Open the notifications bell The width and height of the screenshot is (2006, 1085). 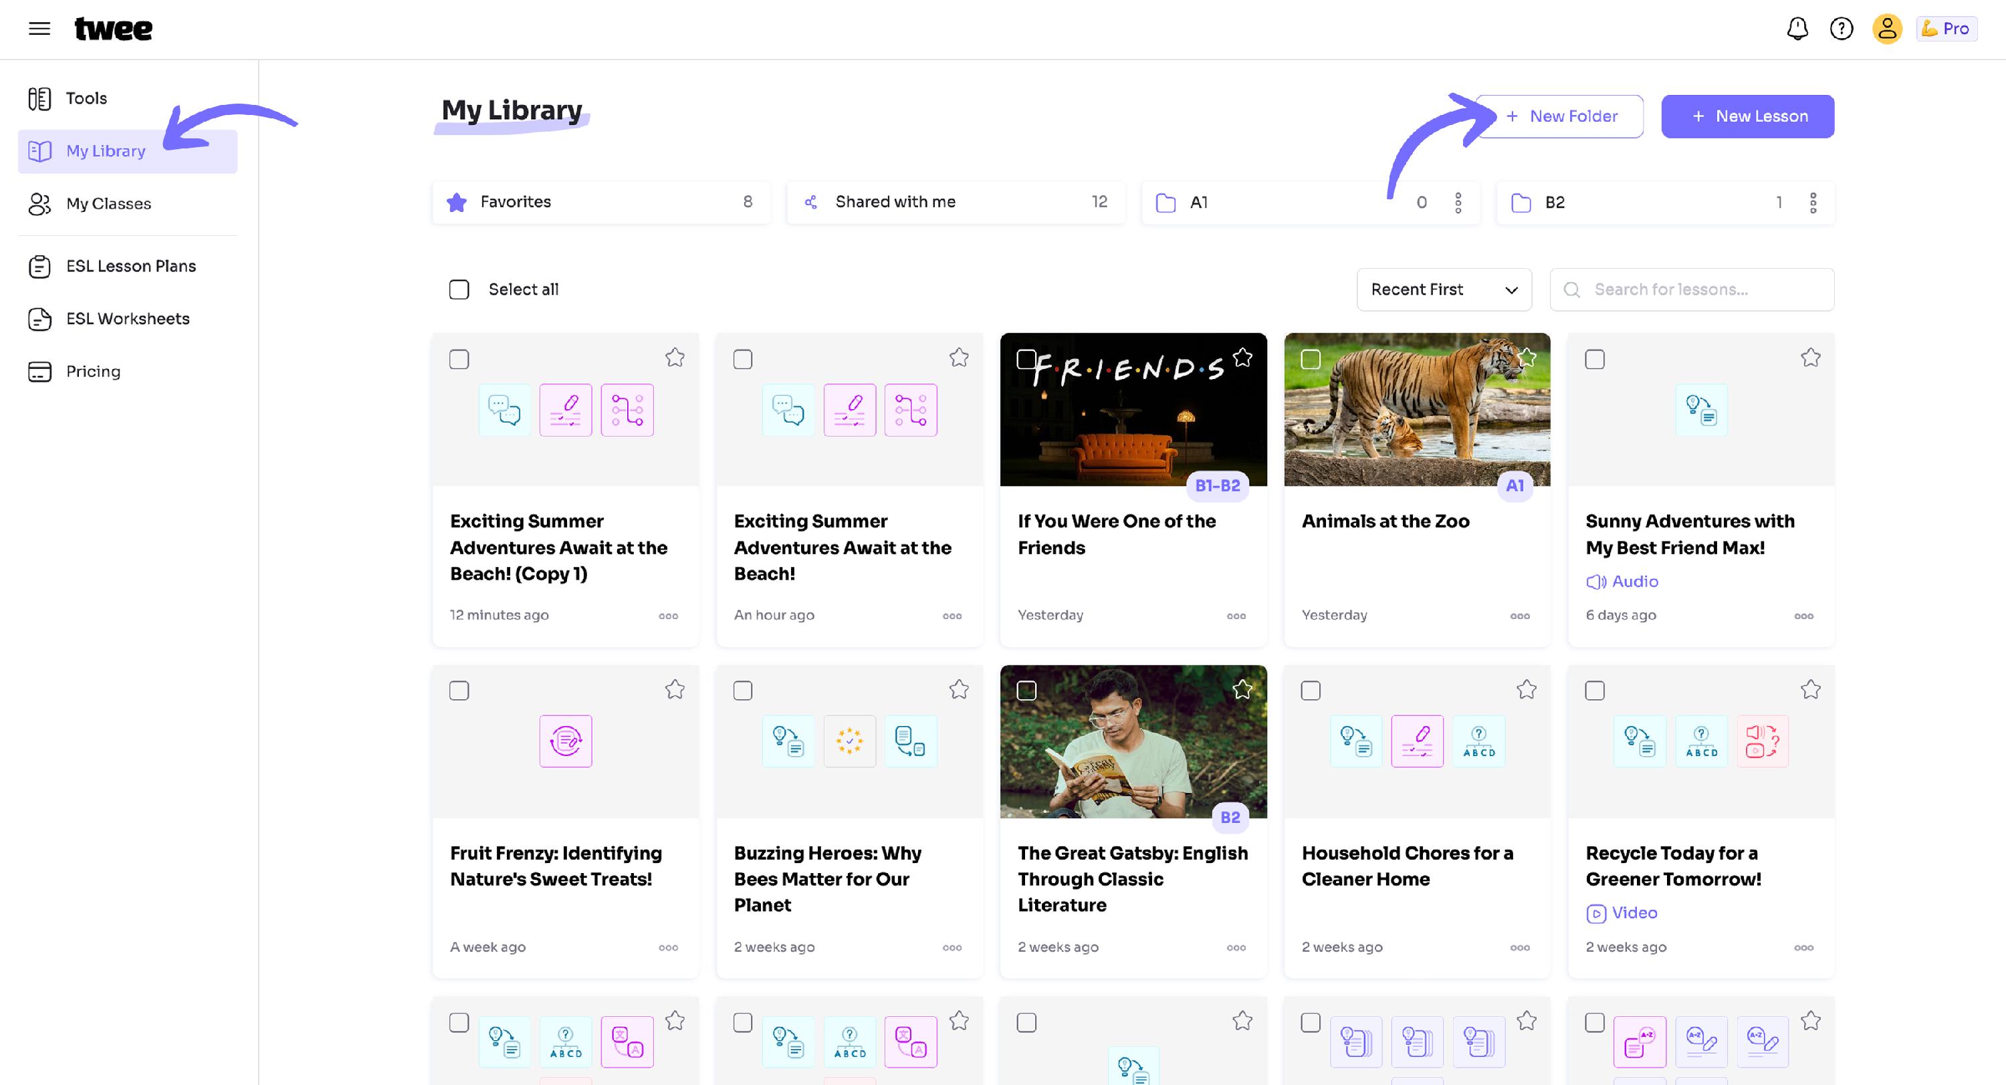[x=1797, y=29]
